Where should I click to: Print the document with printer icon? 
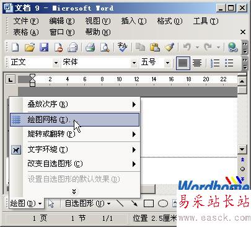(90, 47)
